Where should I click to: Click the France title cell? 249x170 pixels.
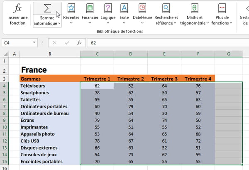tap(50, 70)
